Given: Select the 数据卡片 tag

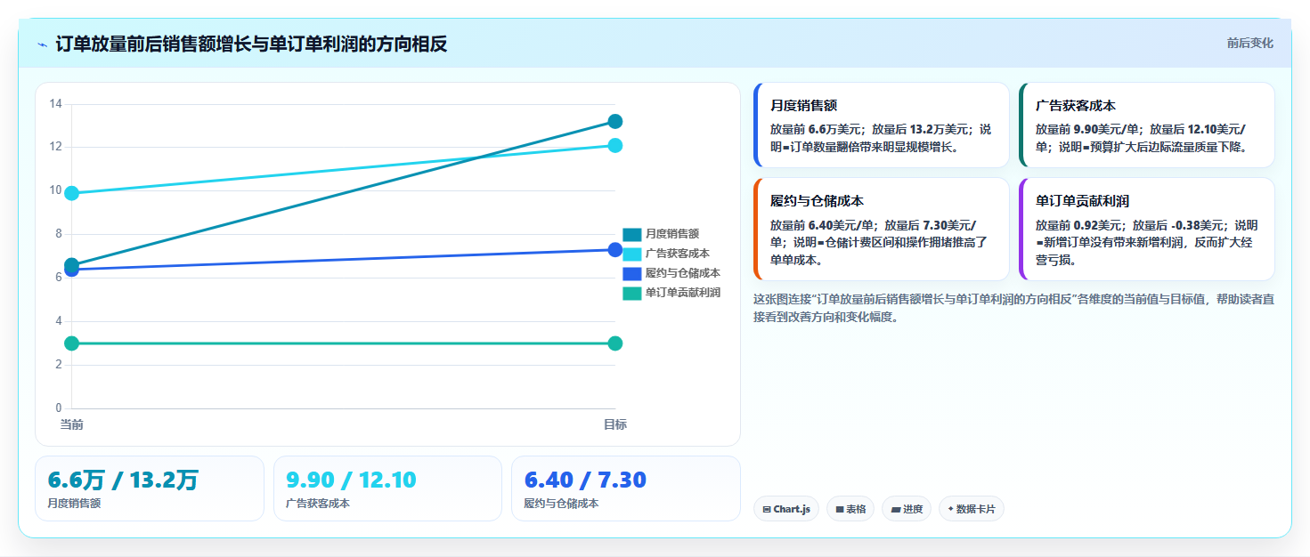Looking at the screenshot, I should [x=972, y=509].
